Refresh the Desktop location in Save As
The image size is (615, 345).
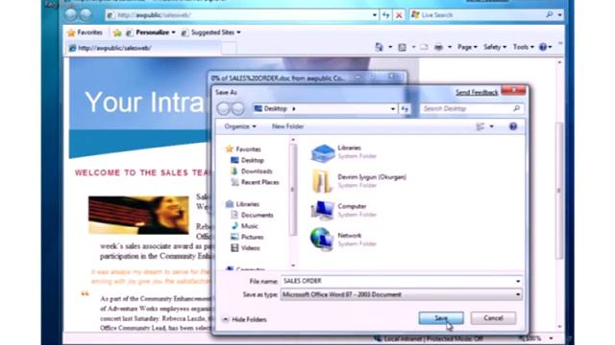coord(405,108)
